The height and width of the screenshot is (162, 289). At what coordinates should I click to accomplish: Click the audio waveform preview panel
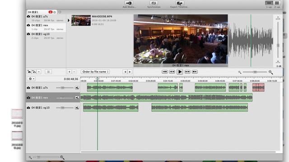click(251, 40)
